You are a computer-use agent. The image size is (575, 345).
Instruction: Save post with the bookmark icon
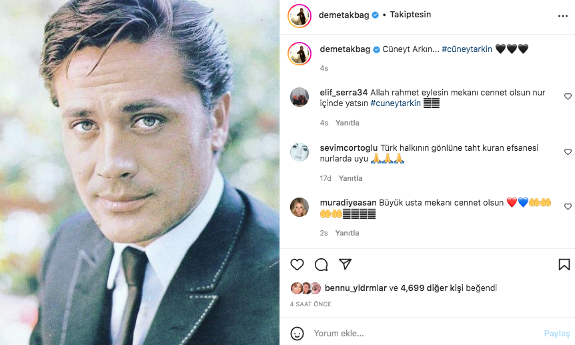point(564,265)
